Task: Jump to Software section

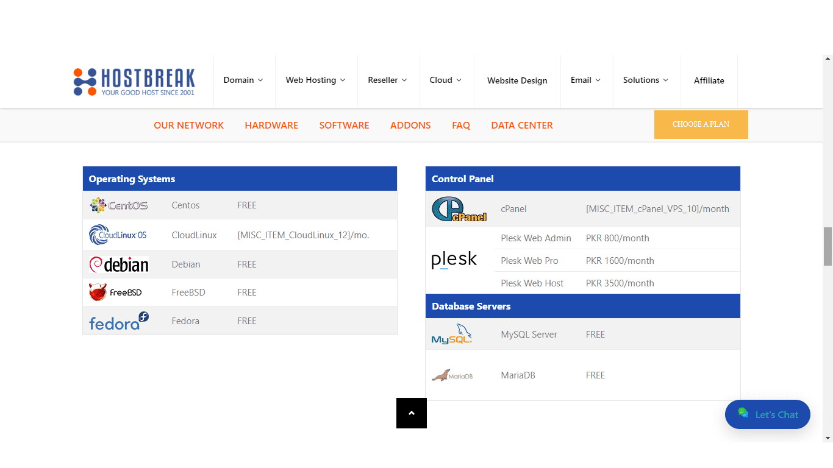Action: 345,126
